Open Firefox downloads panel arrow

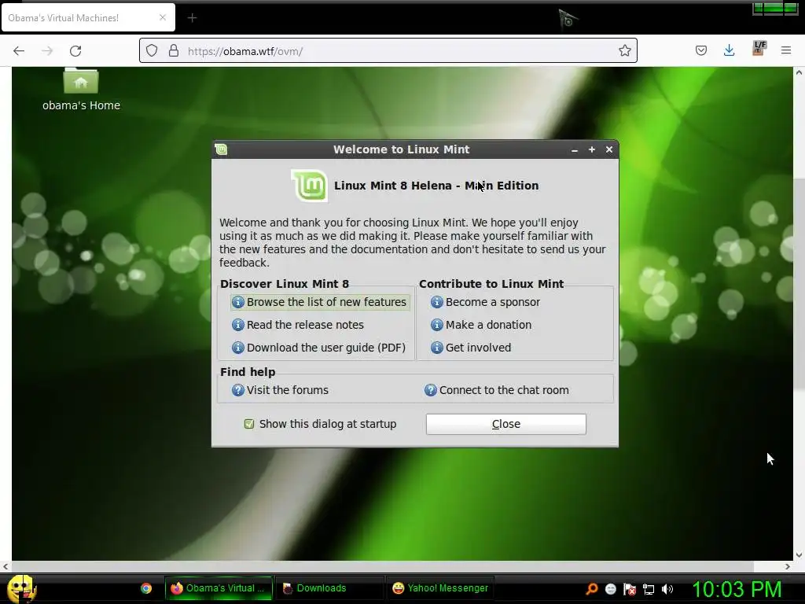[729, 50]
